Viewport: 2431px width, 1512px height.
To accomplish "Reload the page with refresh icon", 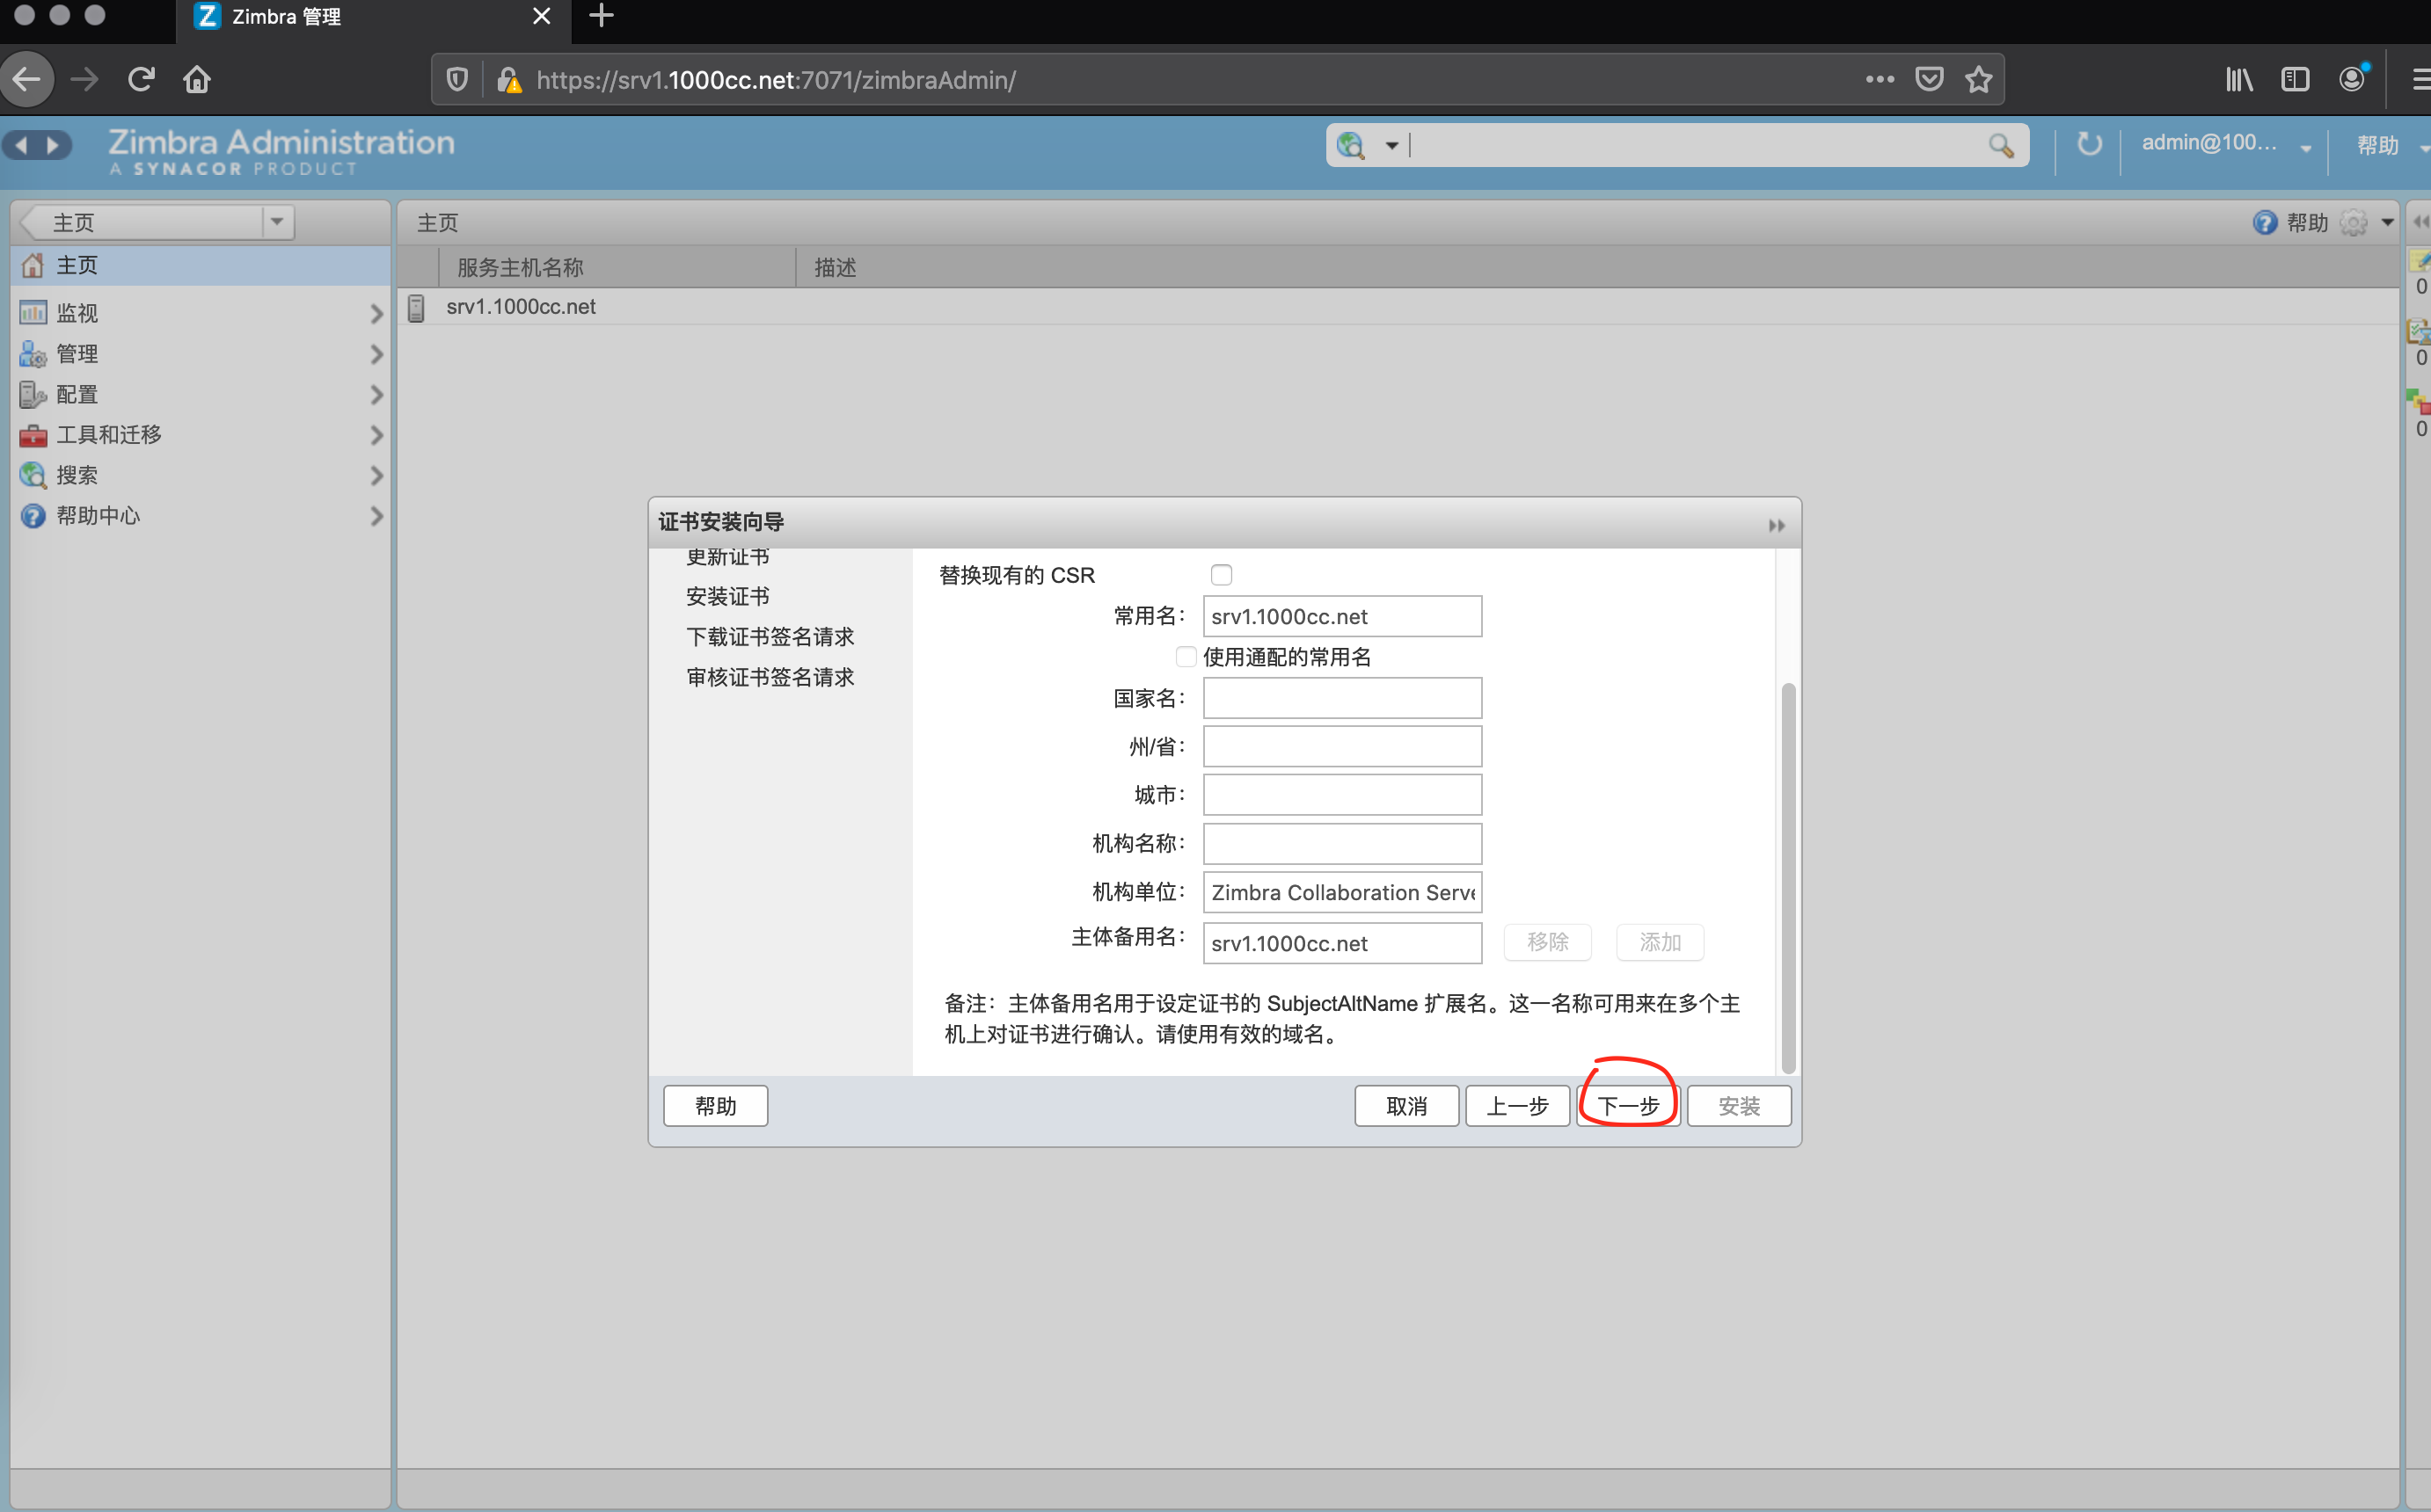I will pos(141,79).
